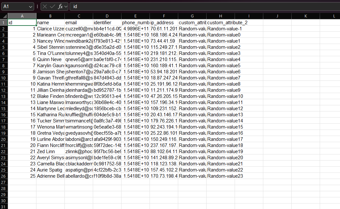Click the phone number cell 4.9896E+11
This screenshot has width=340, height=209.
(135, 29)
